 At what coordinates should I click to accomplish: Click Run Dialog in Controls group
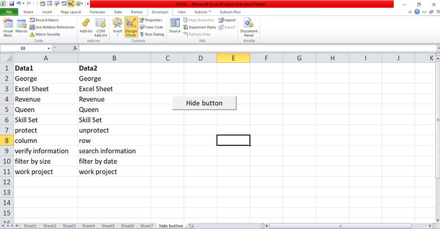[152, 34]
